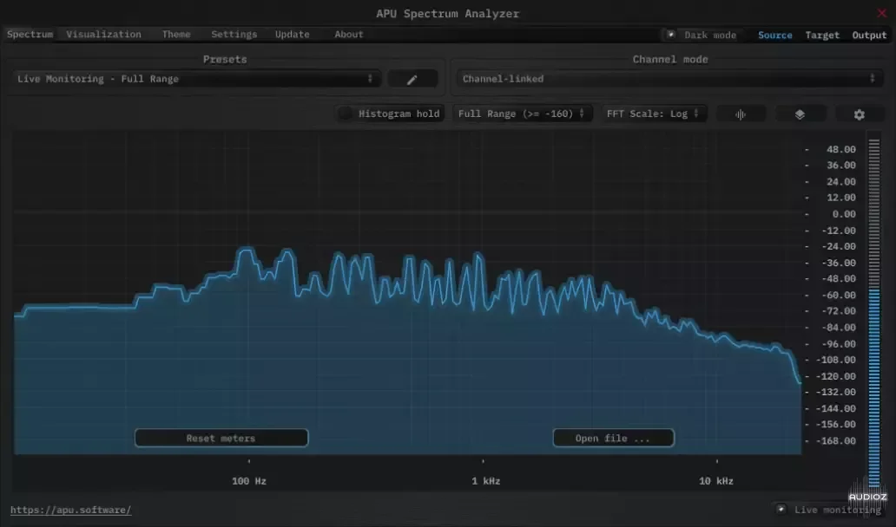Screen dimensions: 896x527
Task: Open the Update tab
Action: pyautogui.click(x=292, y=34)
